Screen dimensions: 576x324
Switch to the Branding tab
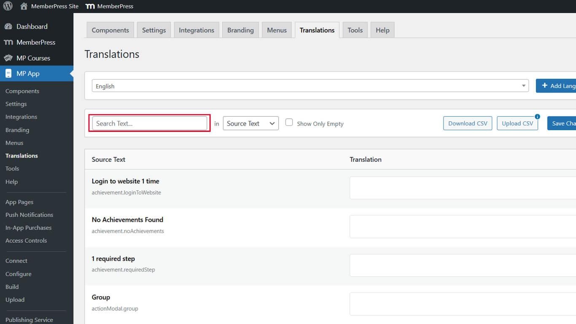point(240,29)
